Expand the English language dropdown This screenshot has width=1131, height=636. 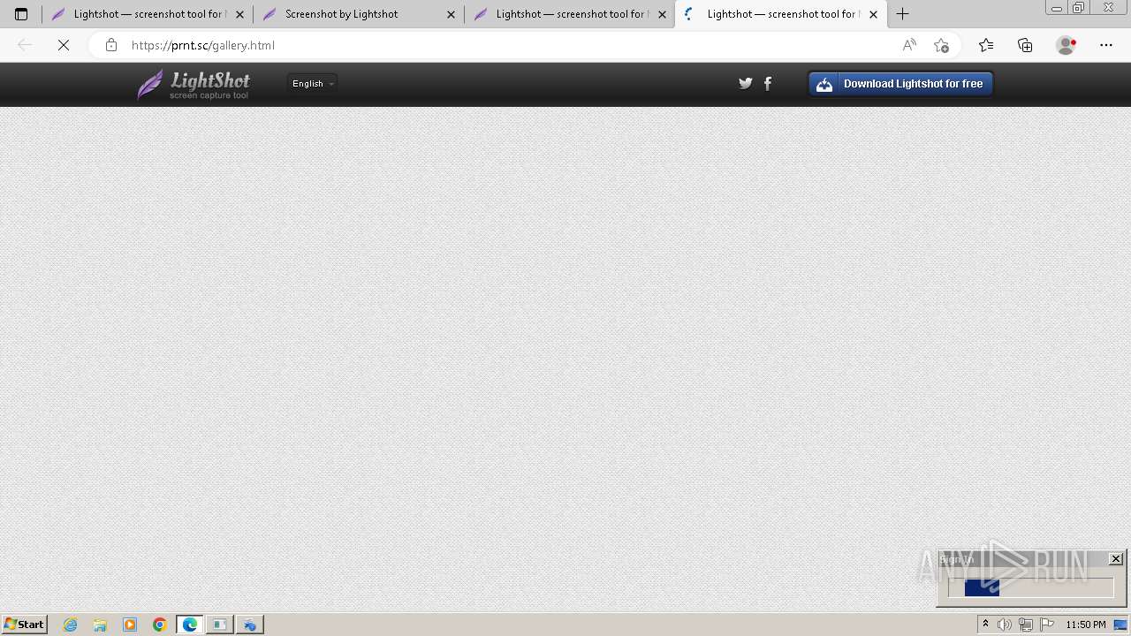(x=313, y=84)
